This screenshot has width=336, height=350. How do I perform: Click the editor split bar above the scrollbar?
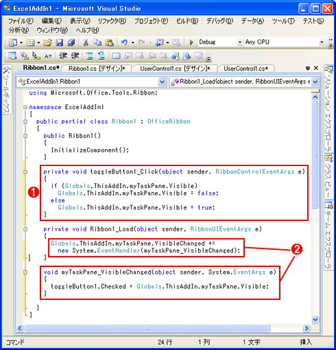coord(315,91)
